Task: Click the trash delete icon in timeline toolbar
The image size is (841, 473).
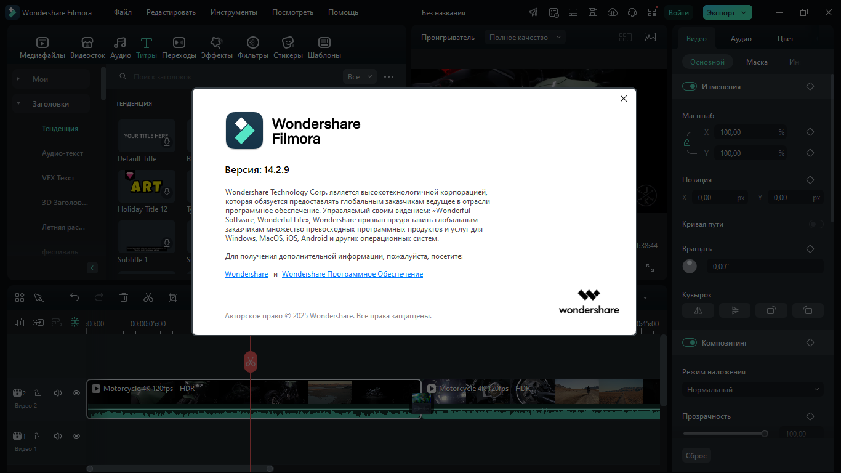Action: [124, 297]
